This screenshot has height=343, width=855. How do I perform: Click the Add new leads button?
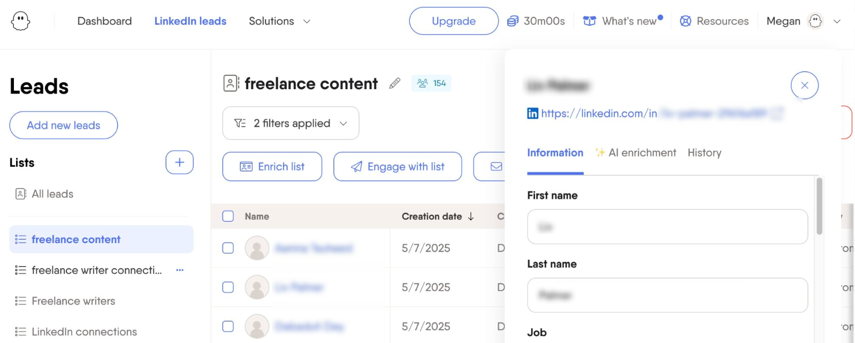tap(64, 126)
